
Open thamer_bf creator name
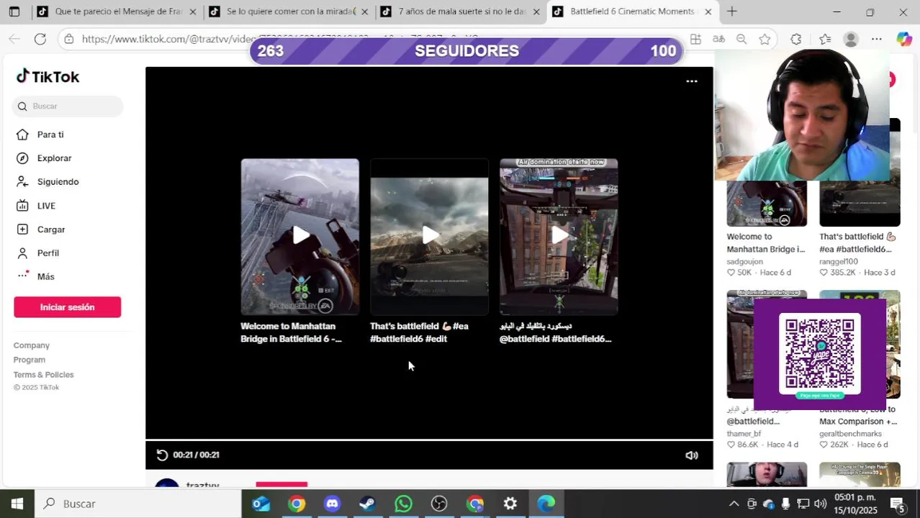[744, 434]
